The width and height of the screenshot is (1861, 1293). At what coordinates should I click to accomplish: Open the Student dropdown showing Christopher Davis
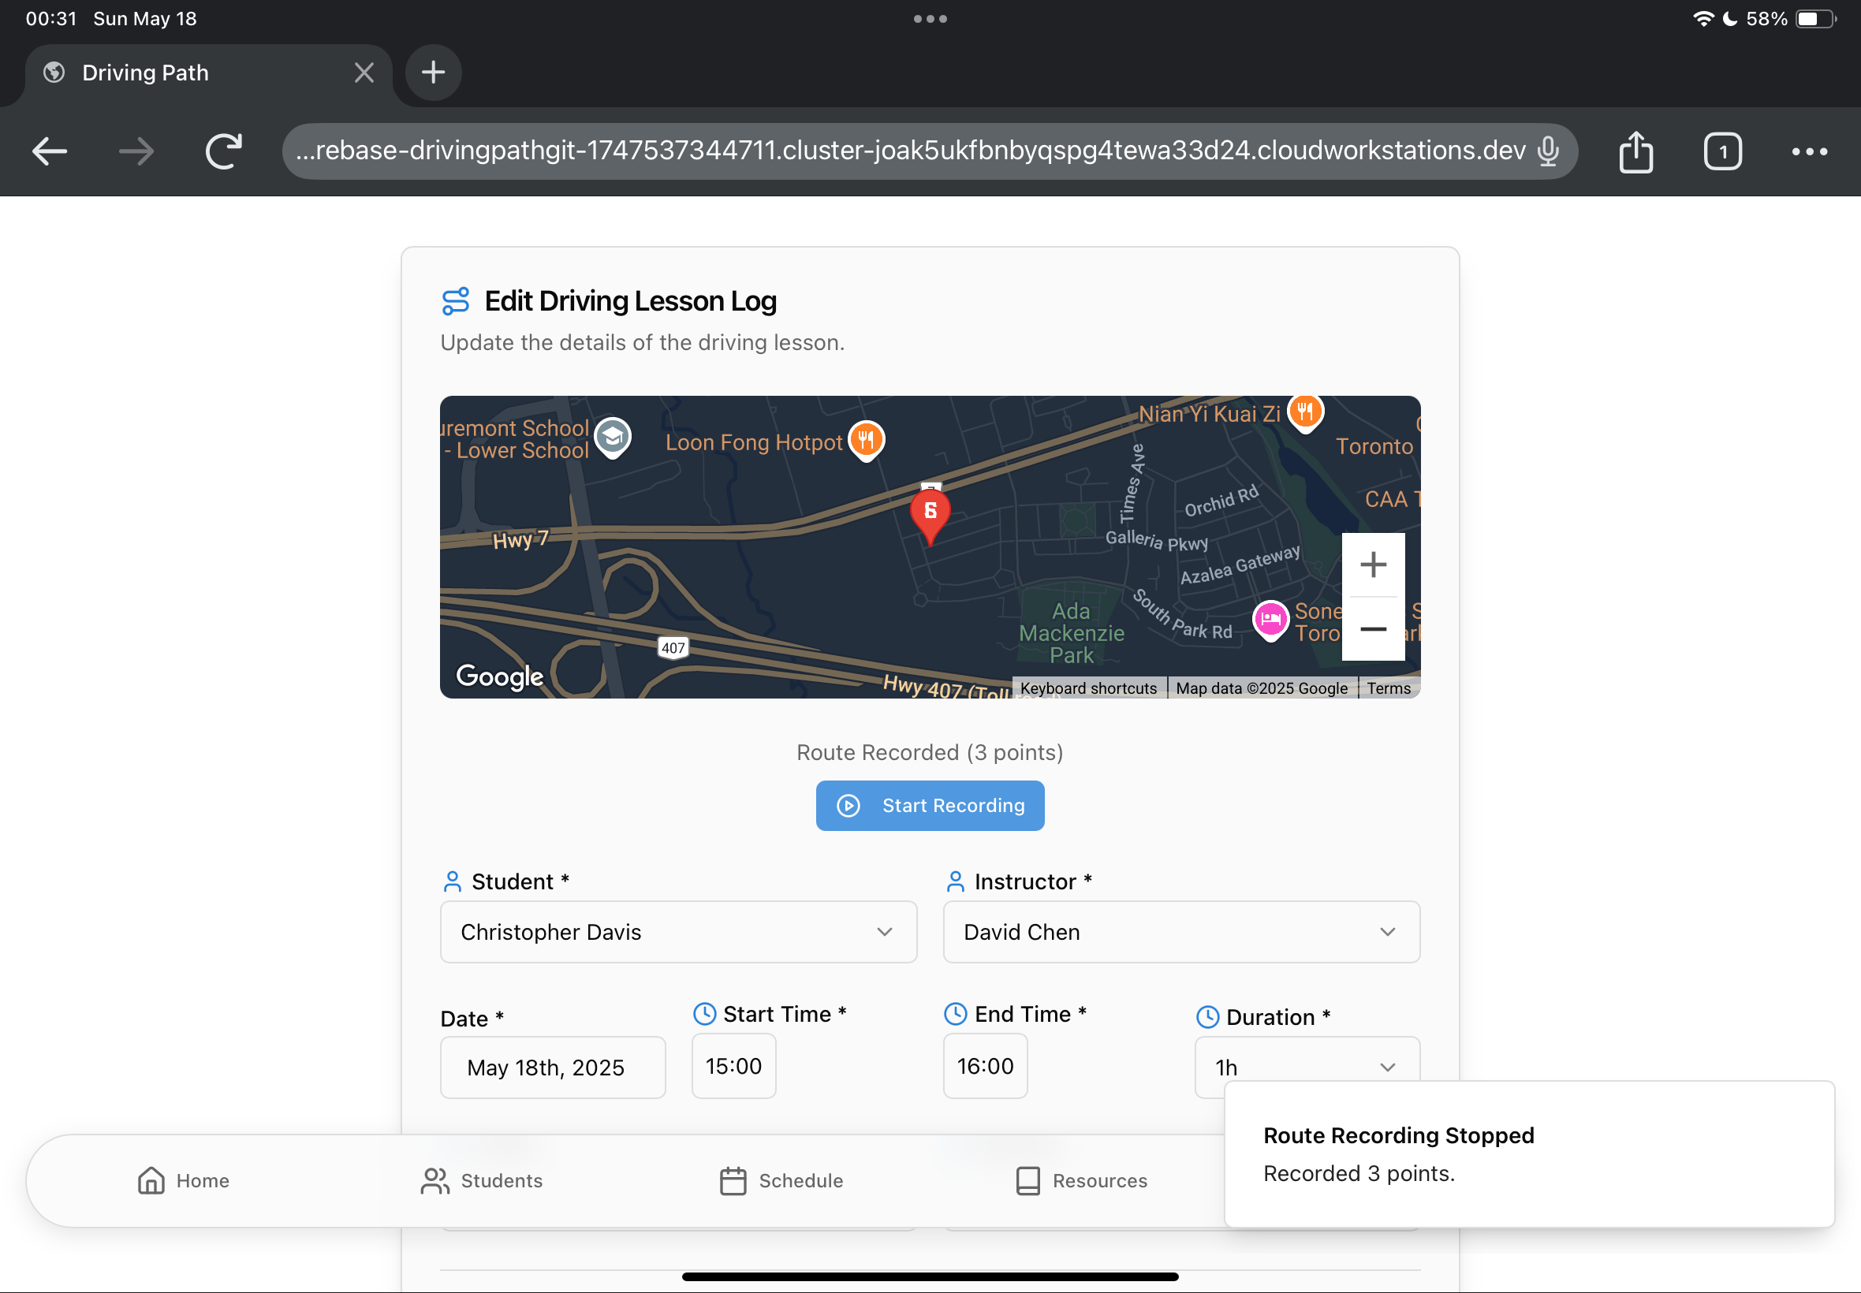(x=678, y=932)
